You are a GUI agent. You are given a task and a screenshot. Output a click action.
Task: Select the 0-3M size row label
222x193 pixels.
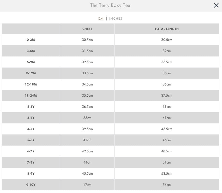click(x=31, y=40)
